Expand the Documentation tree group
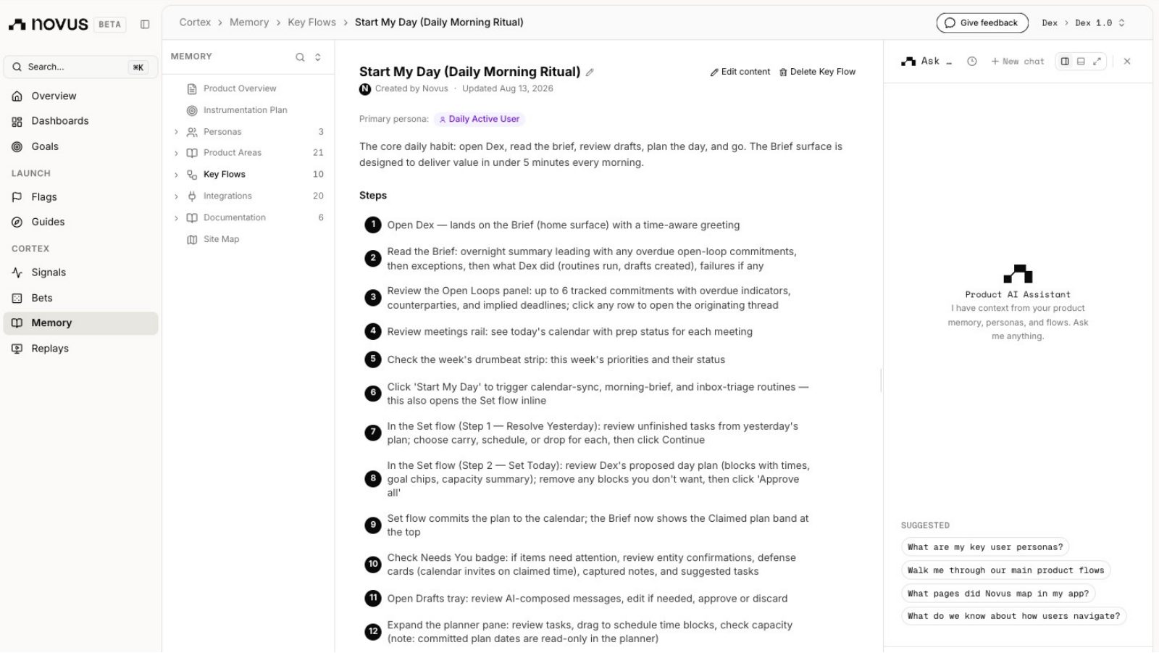 tap(176, 218)
